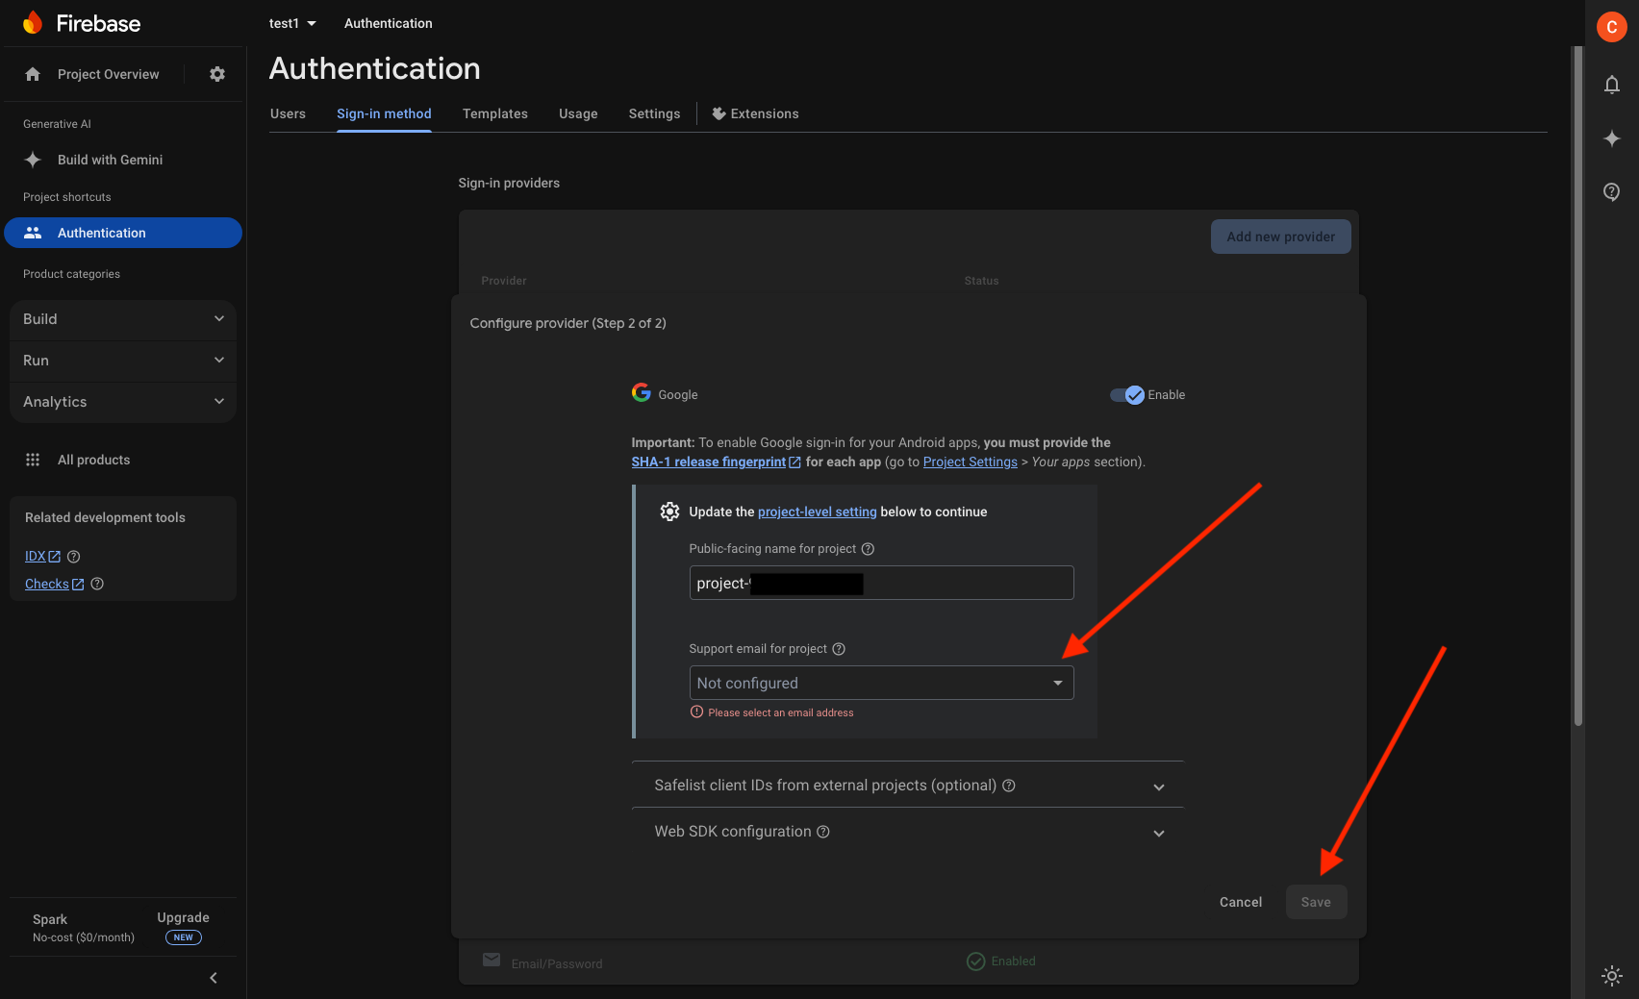Screen dimensions: 1639x999
Task: Open the Extensions tab
Action: pos(756,113)
